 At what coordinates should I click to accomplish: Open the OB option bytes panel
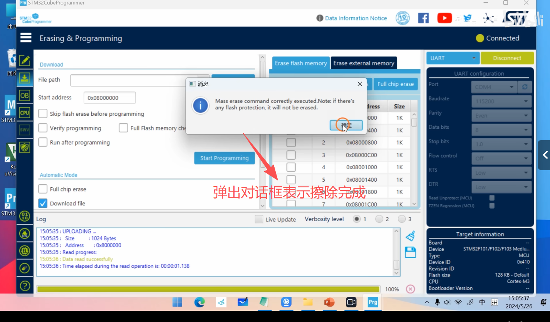coord(25,95)
